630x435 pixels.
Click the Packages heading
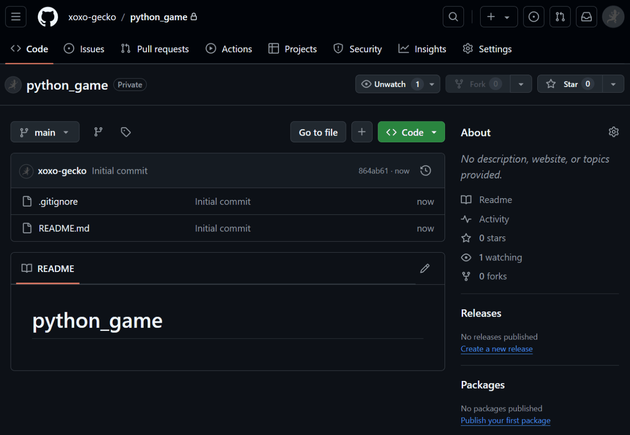tap(483, 385)
